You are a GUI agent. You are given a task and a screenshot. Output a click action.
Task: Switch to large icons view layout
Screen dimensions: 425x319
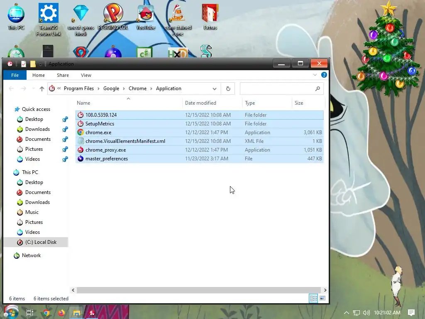tap(322, 298)
